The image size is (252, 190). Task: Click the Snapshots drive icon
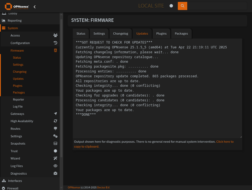pyautogui.click(x=56, y=144)
